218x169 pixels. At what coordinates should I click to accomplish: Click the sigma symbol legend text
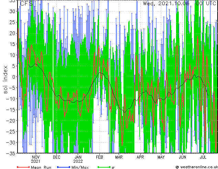coord(113,168)
